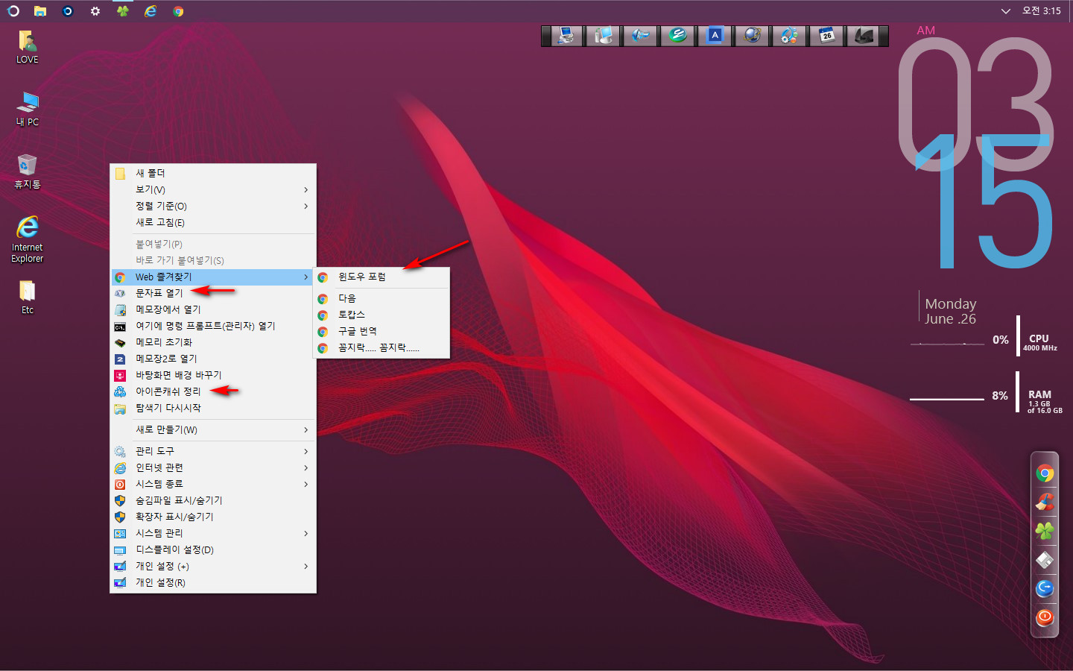
Task: Click the Start circle icon in taskbar
Action: pos(13,11)
